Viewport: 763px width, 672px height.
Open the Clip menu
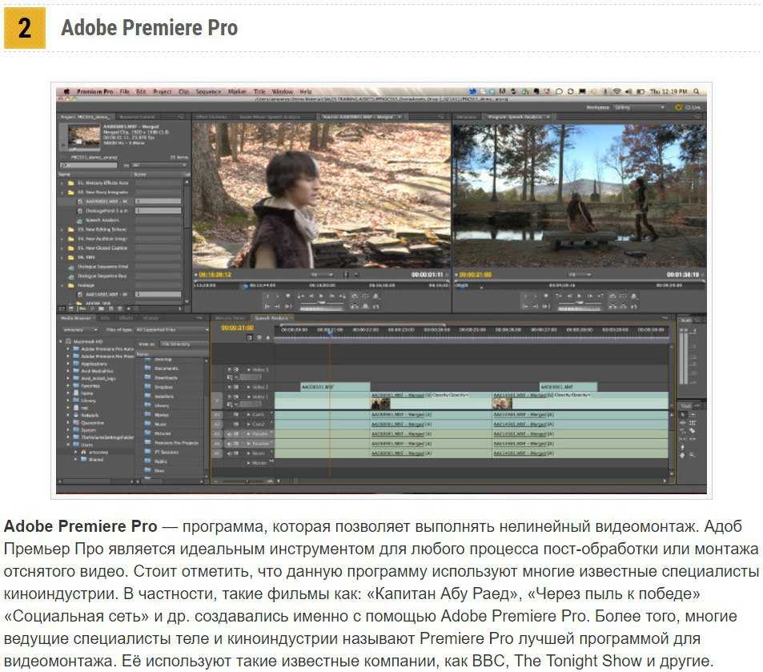(x=183, y=91)
